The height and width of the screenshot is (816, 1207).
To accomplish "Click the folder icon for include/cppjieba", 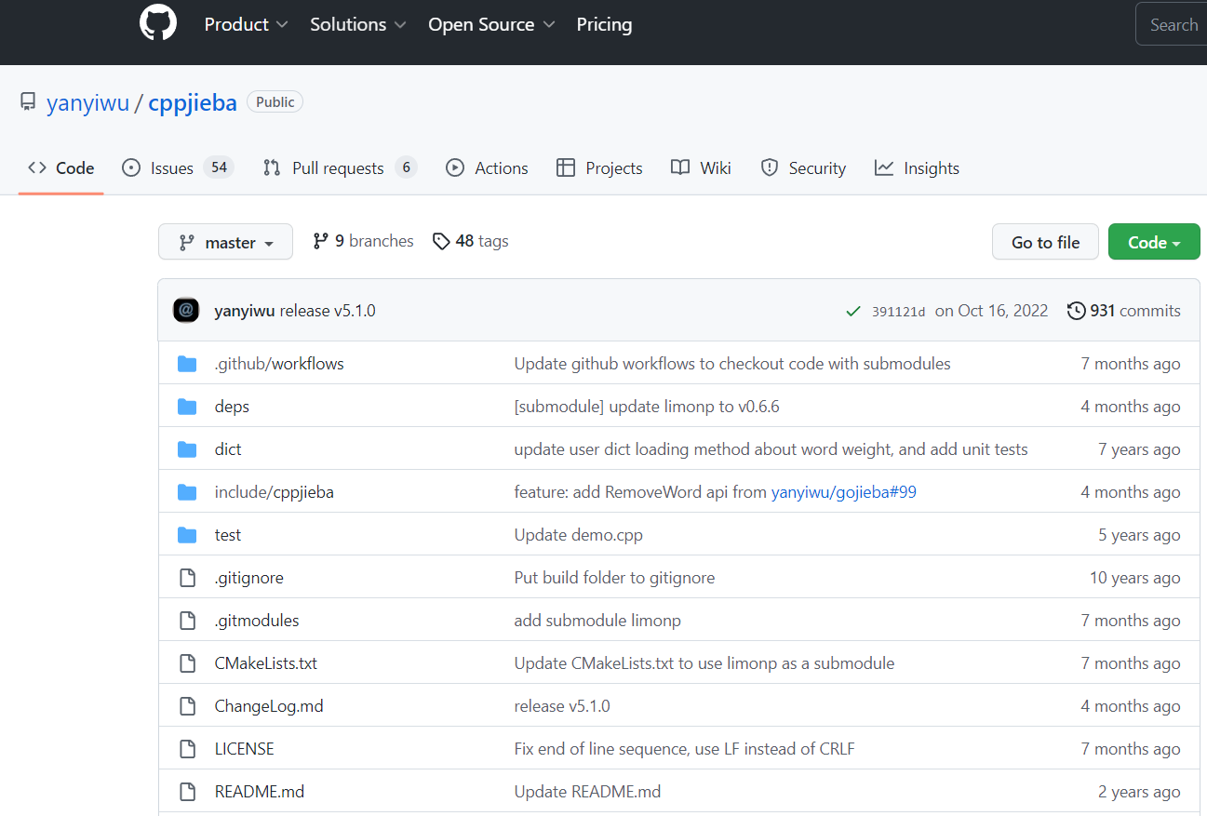I will click(187, 492).
